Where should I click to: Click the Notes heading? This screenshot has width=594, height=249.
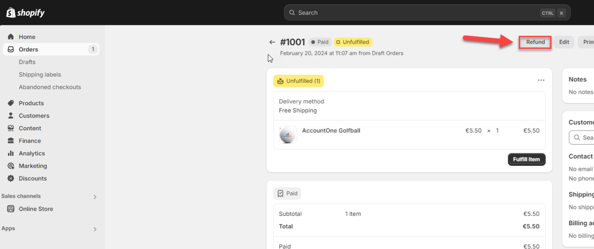[578, 79]
